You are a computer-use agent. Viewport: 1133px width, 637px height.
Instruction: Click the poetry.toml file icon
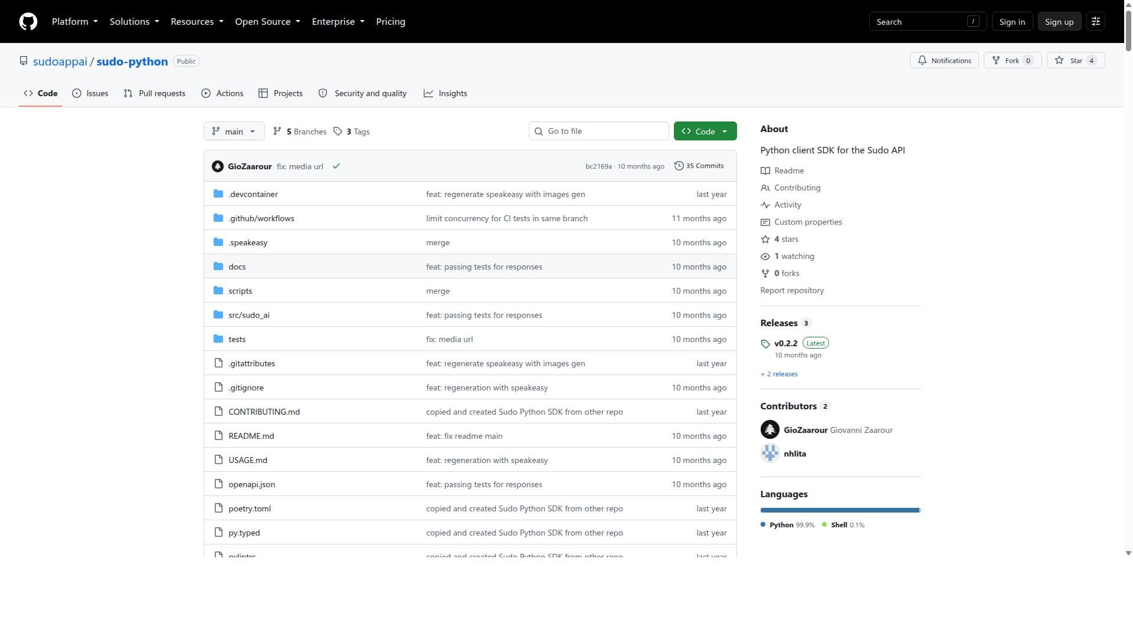click(218, 508)
